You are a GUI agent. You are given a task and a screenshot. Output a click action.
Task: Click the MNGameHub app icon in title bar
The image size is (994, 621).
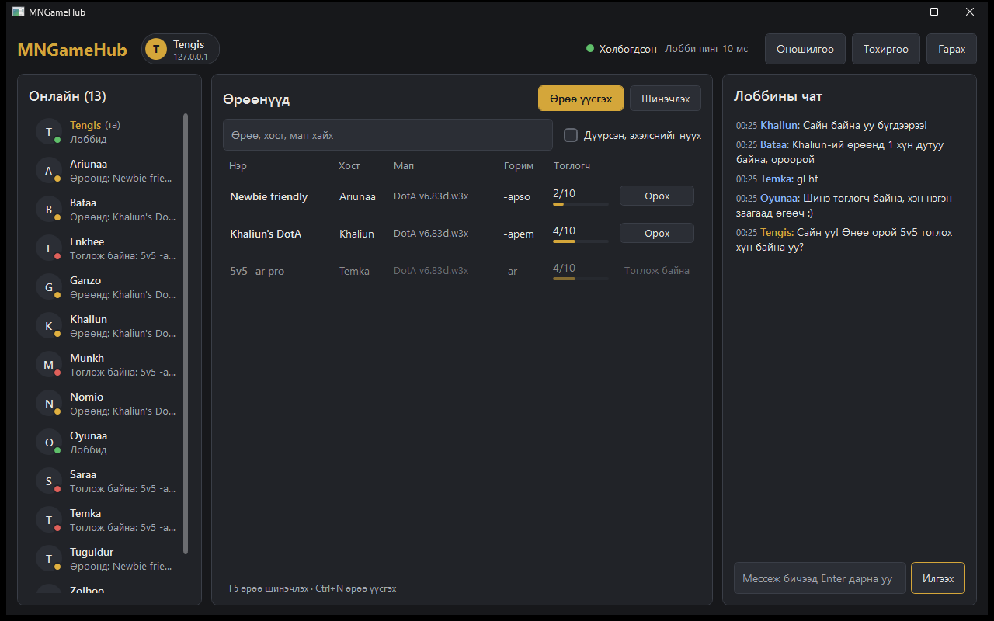(18, 12)
